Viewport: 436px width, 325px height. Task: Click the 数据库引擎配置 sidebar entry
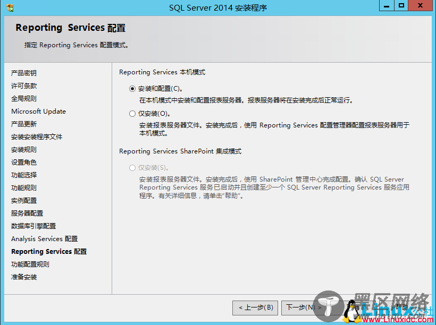click(x=33, y=226)
